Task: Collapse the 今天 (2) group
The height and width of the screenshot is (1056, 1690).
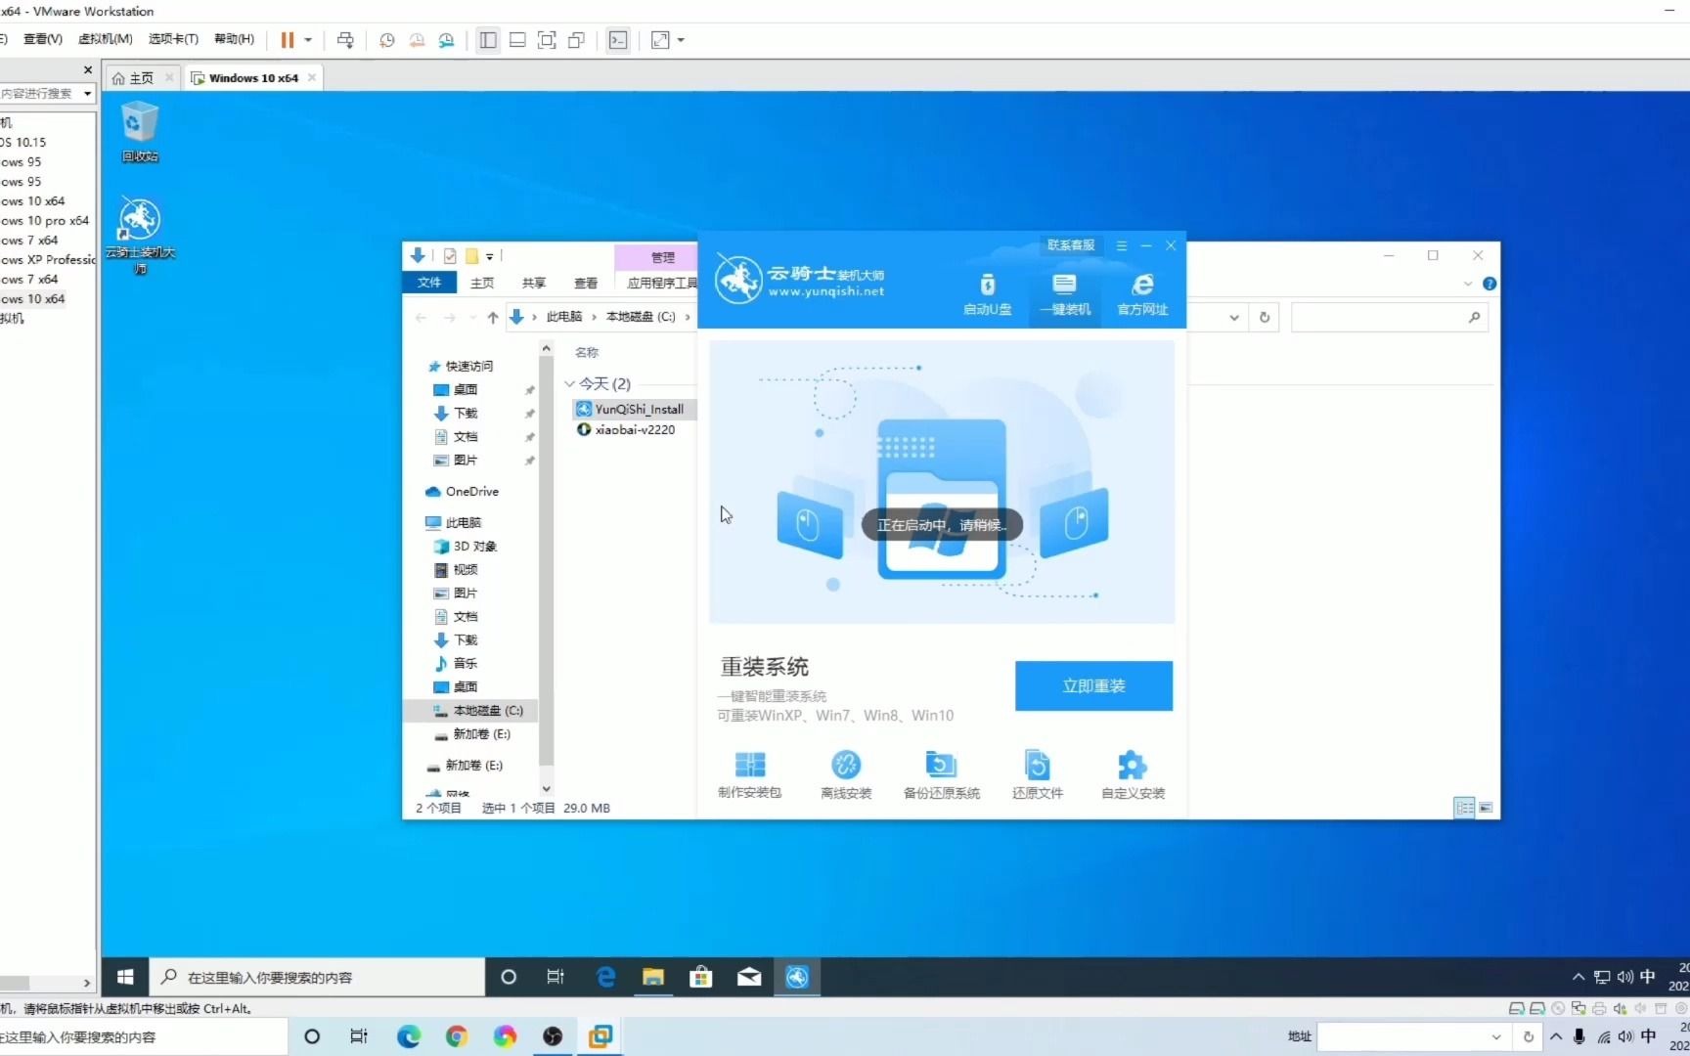Action: click(x=569, y=384)
